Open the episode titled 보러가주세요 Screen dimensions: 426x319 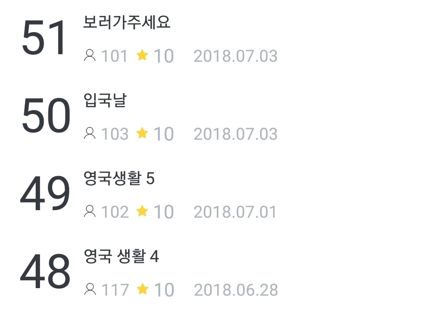pos(127,23)
